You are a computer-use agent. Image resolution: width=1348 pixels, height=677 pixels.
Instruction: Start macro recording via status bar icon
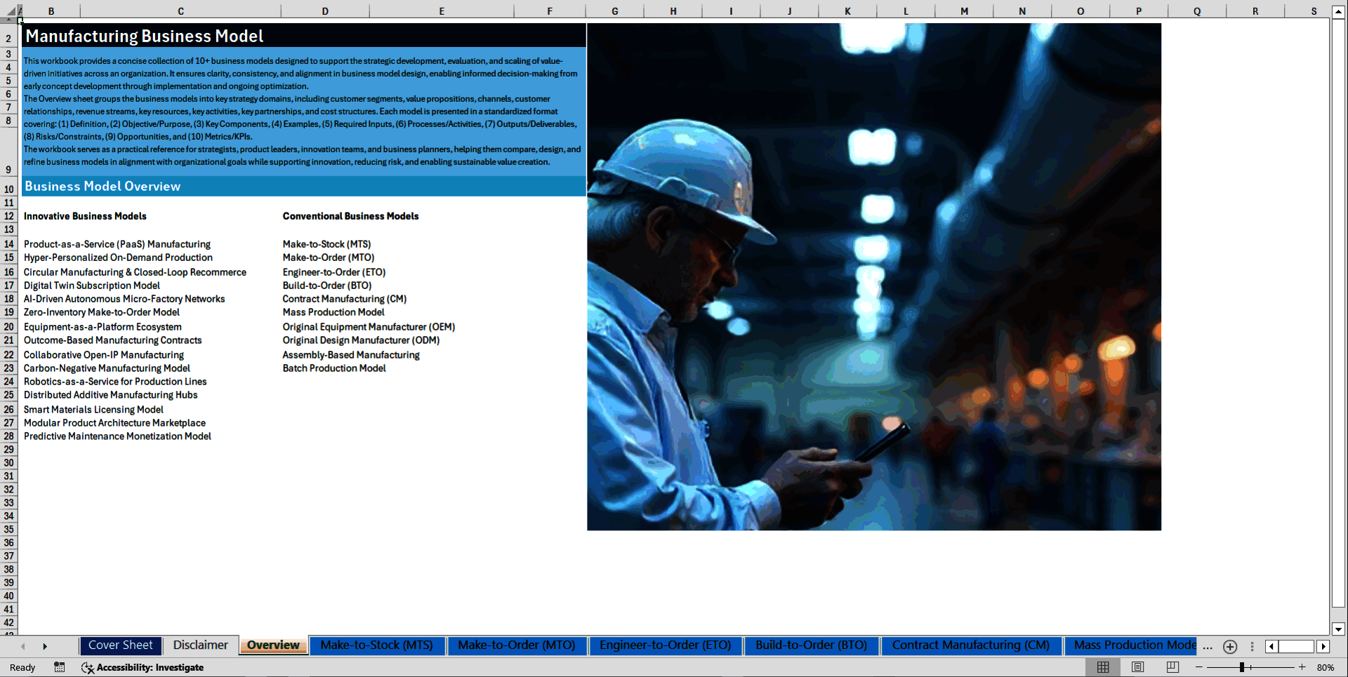pyautogui.click(x=60, y=667)
